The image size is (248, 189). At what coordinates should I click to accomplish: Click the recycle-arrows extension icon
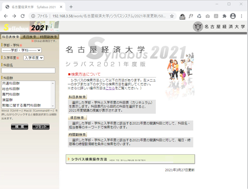tap(199, 16)
